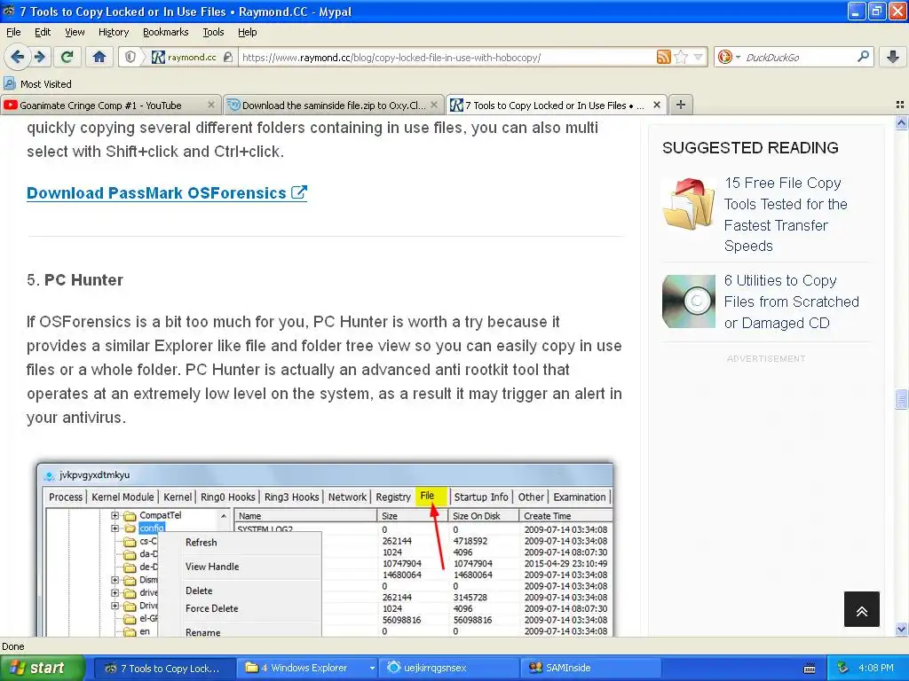This screenshot has width=909, height=681.
Task: Click the Most Visited bookmarks folder
Action: [x=37, y=84]
